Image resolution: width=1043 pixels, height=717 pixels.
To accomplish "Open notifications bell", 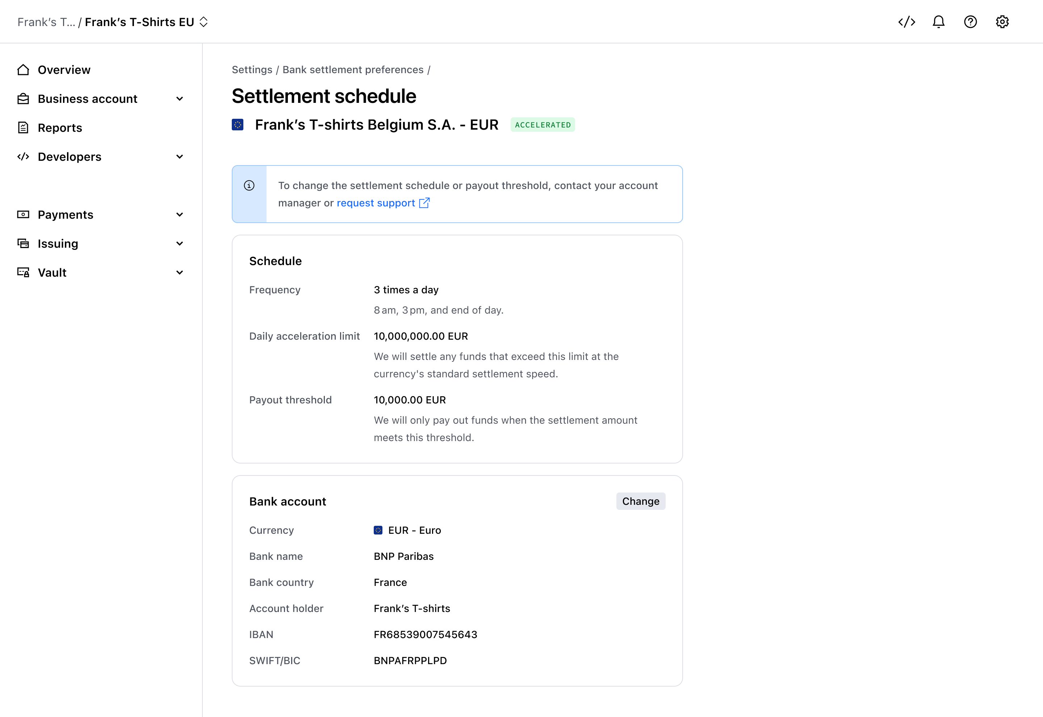I will click(x=938, y=22).
